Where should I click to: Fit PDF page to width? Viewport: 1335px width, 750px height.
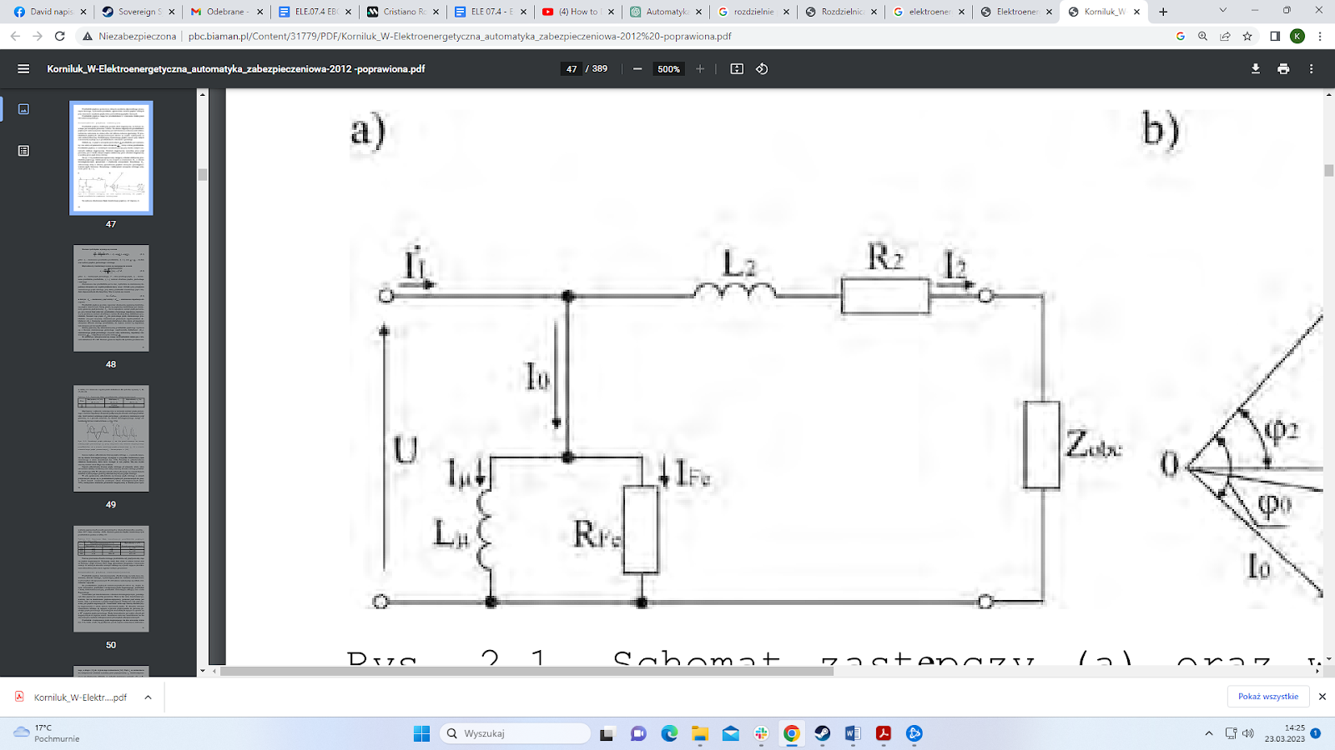pos(737,69)
